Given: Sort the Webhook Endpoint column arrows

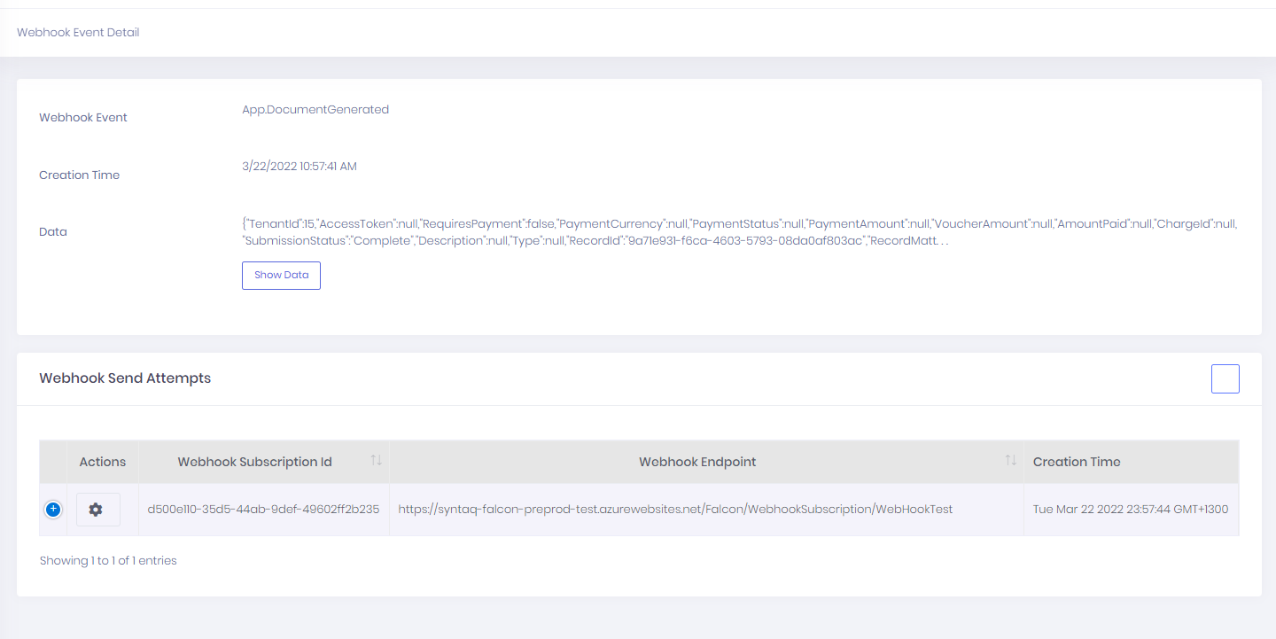Looking at the screenshot, I should [1009, 460].
